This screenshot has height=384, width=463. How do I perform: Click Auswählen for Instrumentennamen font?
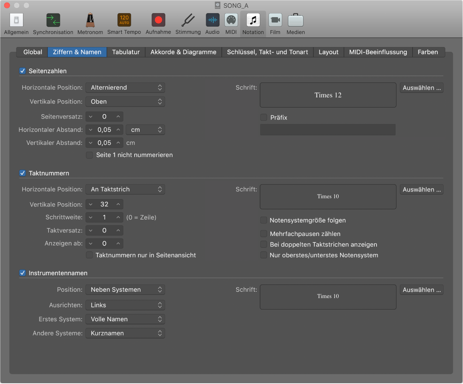pyautogui.click(x=421, y=290)
